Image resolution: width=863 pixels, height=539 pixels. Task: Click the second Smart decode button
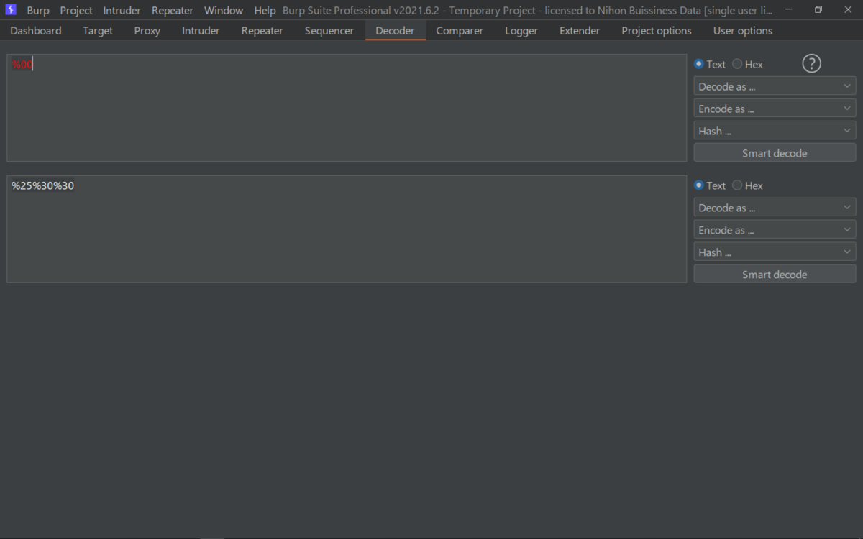coord(775,275)
